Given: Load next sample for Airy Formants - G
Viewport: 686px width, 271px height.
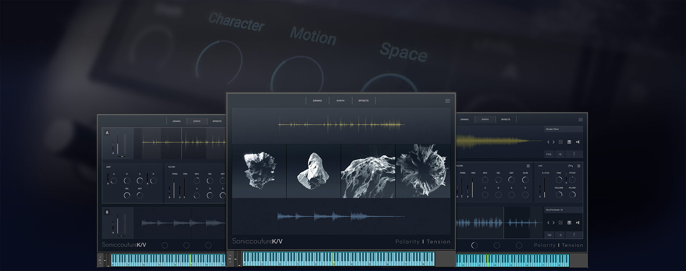Looking at the screenshot, I should click(553, 223).
